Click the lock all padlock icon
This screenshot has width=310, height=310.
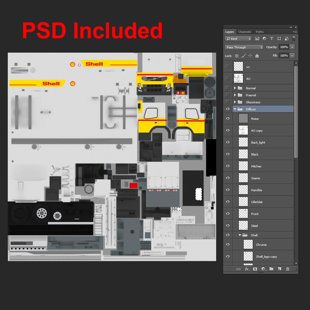[x=257, y=56]
